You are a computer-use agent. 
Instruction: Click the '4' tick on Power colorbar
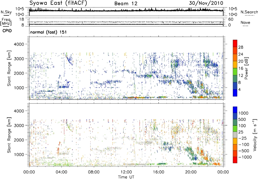239,89
